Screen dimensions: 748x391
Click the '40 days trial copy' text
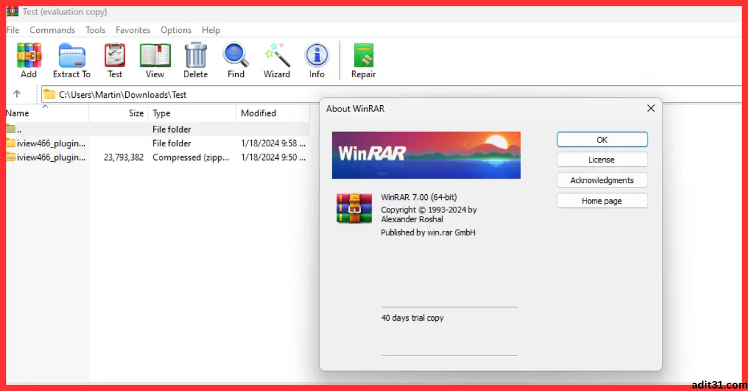click(412, 318)
